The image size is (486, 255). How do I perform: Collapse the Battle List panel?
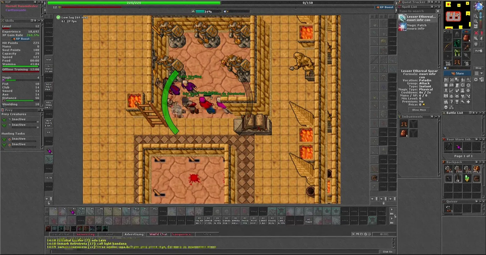tap(480, 113)
